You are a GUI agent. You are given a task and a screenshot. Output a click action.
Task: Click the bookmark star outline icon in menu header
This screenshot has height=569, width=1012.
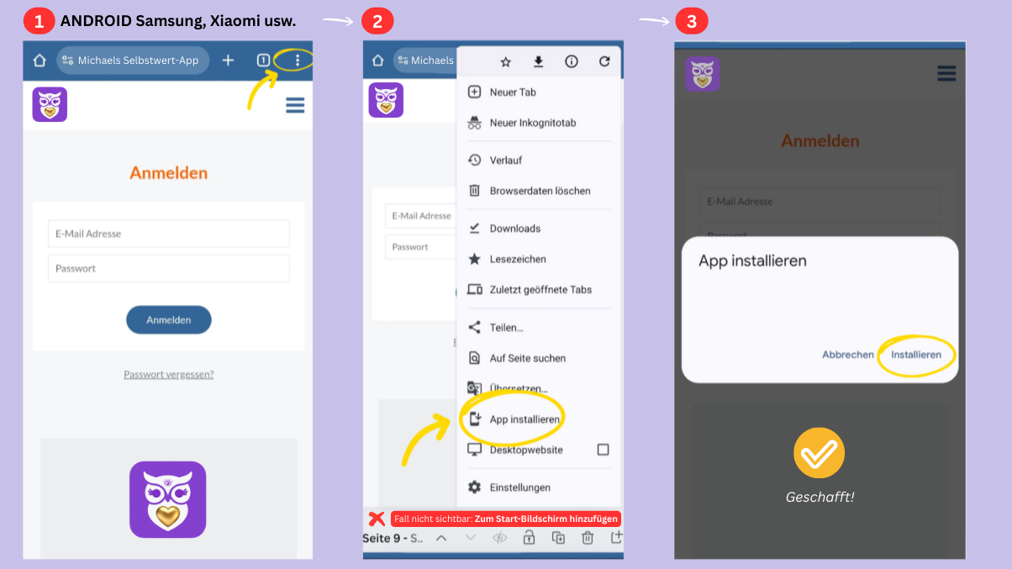tap(506, 61)
